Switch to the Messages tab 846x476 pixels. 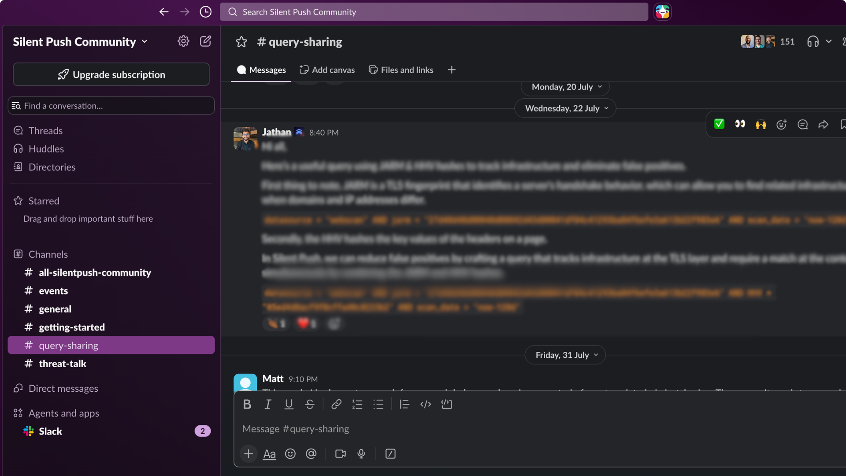click(x=261, y=70)
